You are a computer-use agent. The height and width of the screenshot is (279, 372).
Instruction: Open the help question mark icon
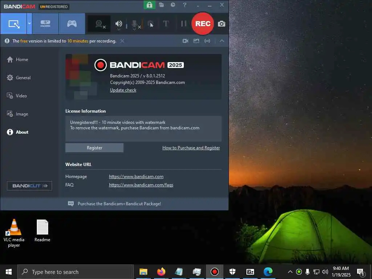click(185, 5)
